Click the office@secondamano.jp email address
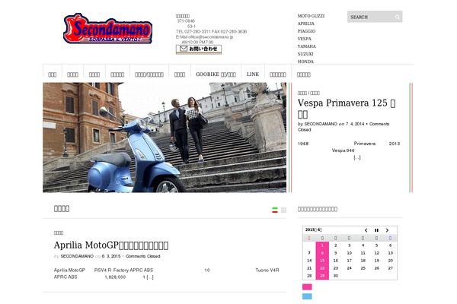Image resolution: width=457 pixels, height=304 pixels. pos(211,37)
